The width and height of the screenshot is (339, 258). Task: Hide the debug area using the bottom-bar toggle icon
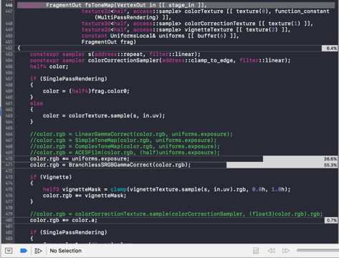(9, 251)
